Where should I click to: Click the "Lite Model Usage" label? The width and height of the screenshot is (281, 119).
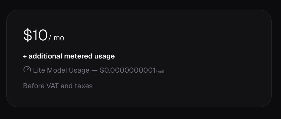pos(61,70)
